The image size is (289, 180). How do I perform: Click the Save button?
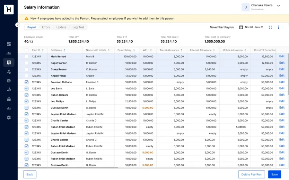click(x=275, y=174)
